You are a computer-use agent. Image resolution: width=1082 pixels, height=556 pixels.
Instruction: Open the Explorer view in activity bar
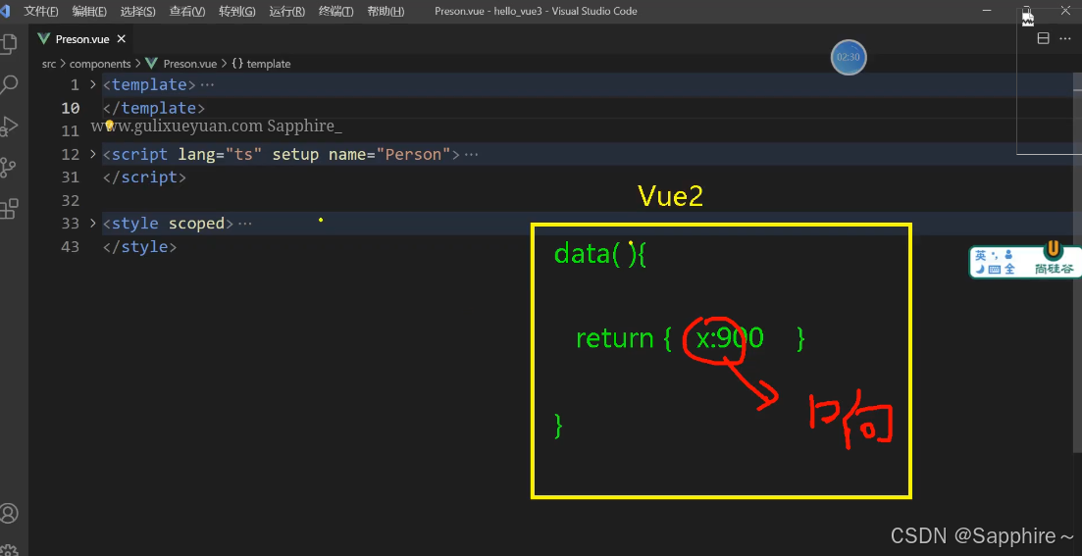click(x=8, y=44)
